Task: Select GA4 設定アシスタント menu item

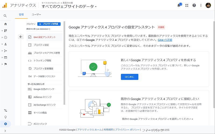Action: point(45,37)
